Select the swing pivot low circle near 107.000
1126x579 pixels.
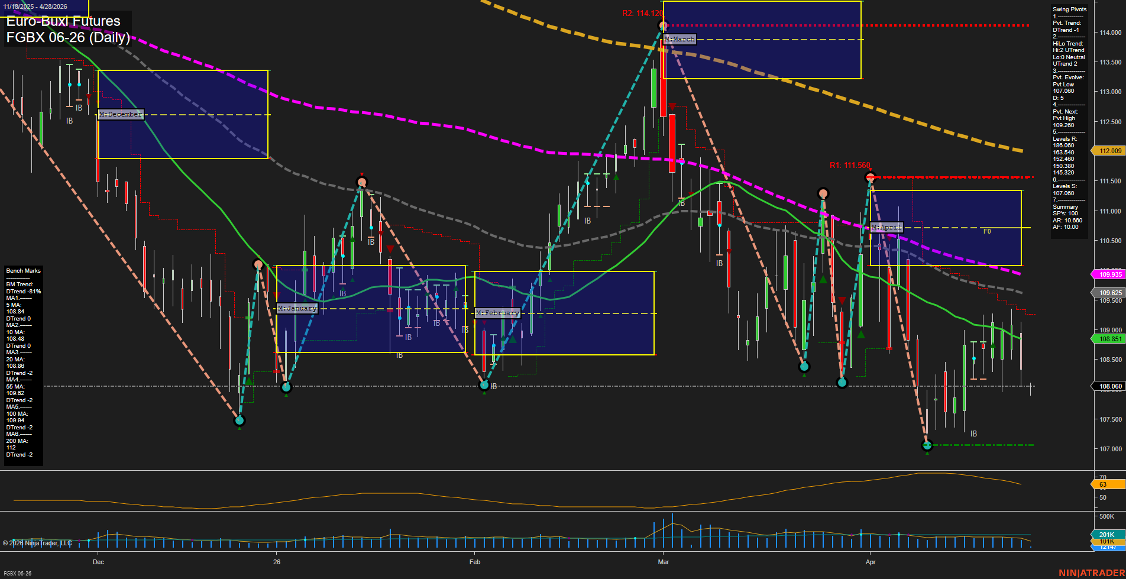[x=927, y=445]
